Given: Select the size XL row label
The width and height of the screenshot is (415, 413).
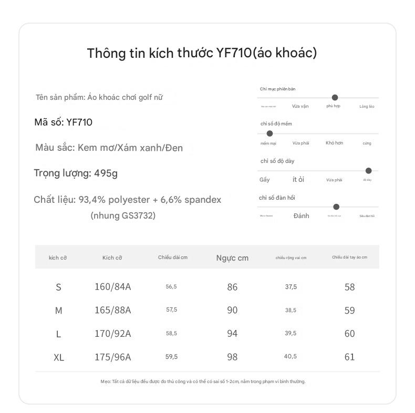Looking at the screenshot, I should click(x=59, y=358).
